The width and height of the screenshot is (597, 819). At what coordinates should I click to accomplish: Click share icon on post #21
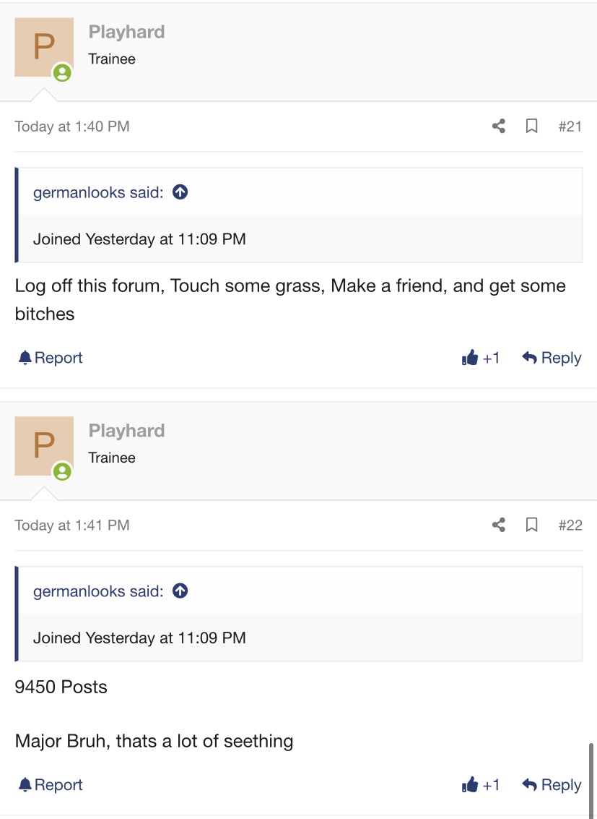click(x=498, y=127)
